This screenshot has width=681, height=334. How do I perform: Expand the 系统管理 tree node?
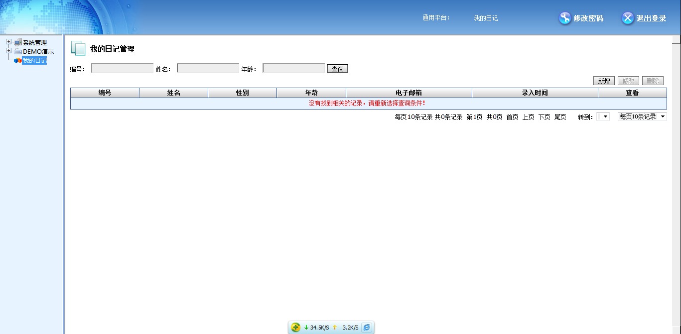[x=8, y=42]
